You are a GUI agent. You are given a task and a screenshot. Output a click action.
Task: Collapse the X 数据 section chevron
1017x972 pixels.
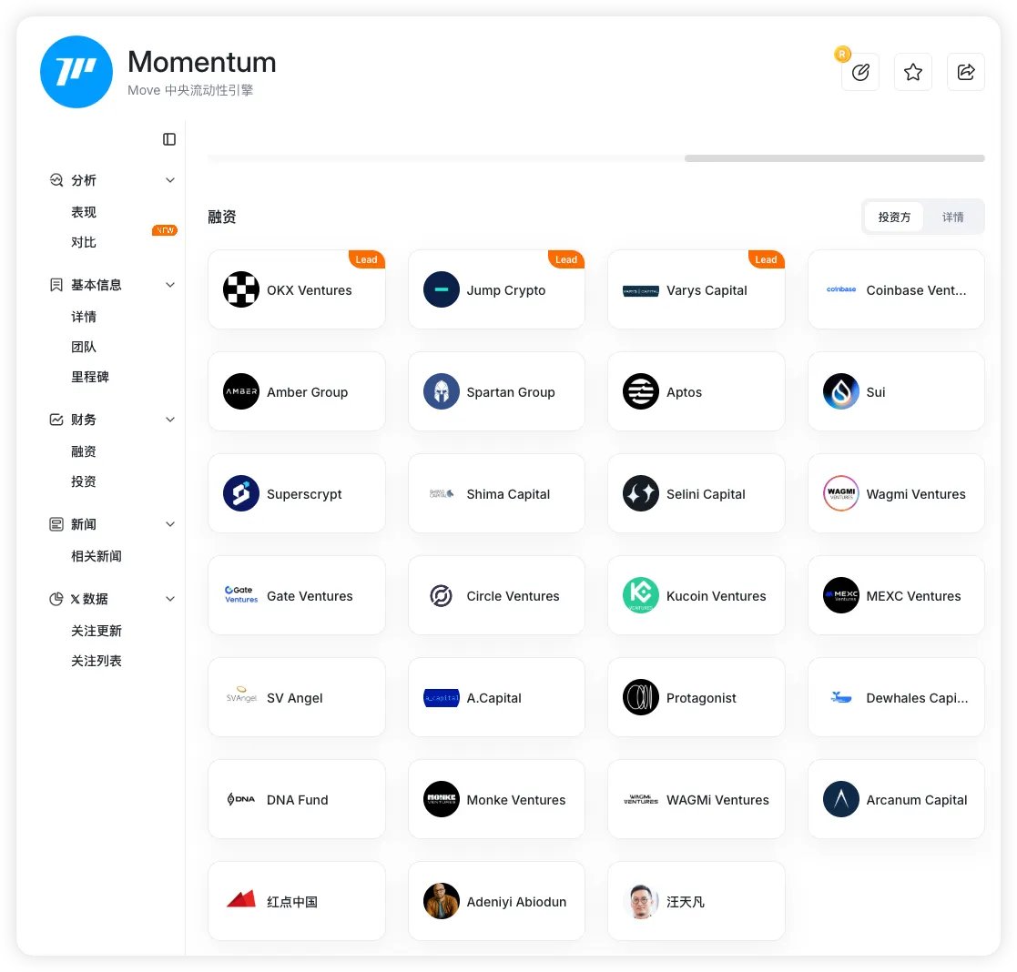(x=170, y=599)
